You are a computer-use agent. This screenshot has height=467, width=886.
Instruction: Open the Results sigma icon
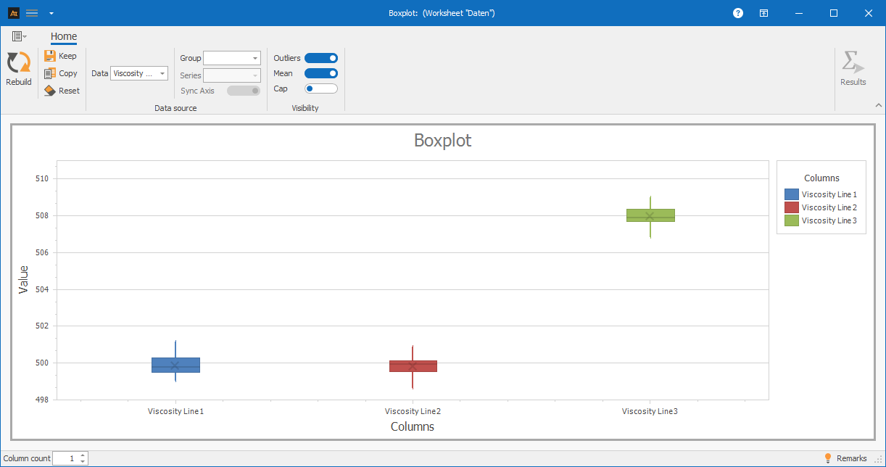pyautogui.click(x=853, y=62)
